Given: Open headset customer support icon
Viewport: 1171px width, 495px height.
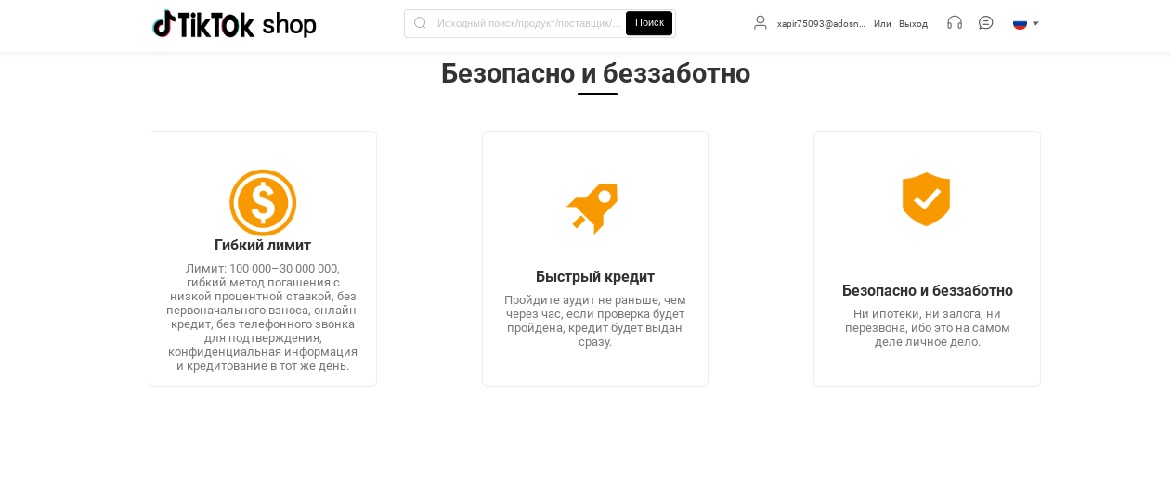Looking at the screenshot, I should 955,23.
